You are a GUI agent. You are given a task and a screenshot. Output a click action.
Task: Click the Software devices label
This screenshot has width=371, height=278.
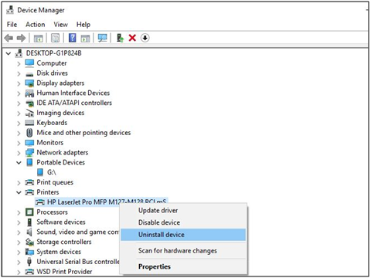pyautogui.click(x=61, y=222)
